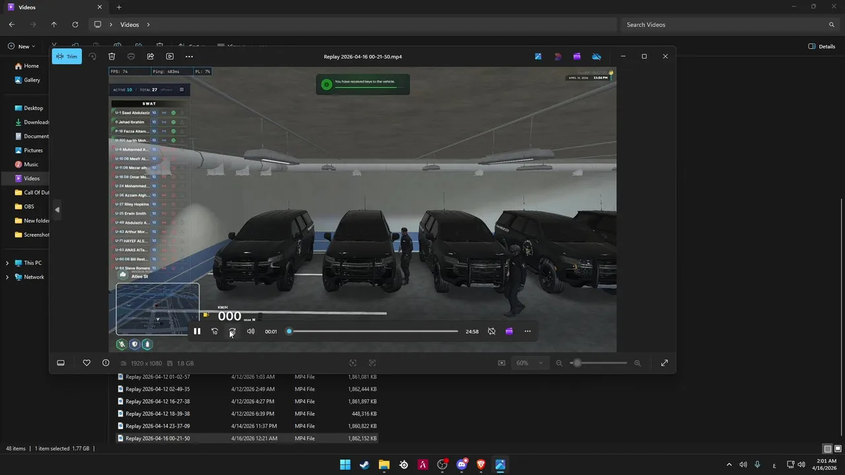This screenshot has height=475, width=845.
Task: Pause the video playback
Action: coord(197,331)
